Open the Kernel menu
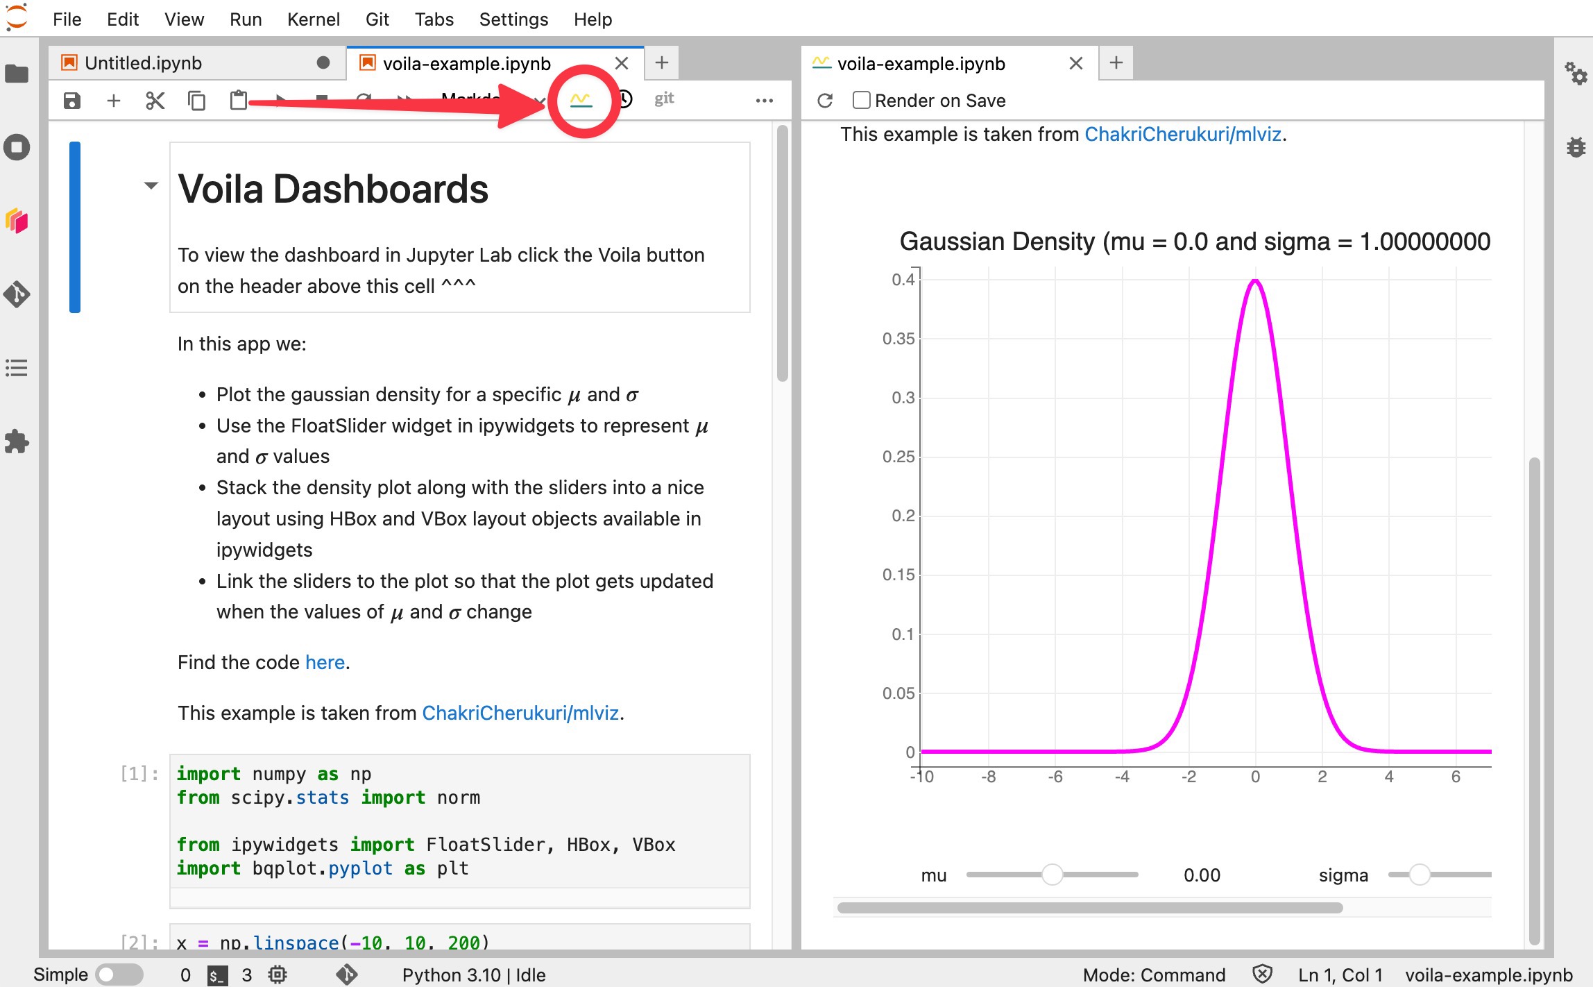This screenshot has width=1593, height=987. point(313,19)
